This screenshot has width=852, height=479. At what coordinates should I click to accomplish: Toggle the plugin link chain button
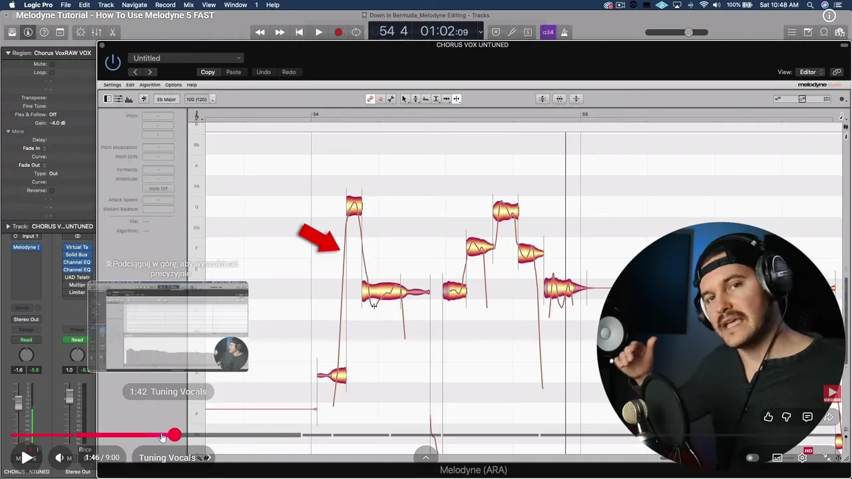pyautogui.click(x=837, y=72)
